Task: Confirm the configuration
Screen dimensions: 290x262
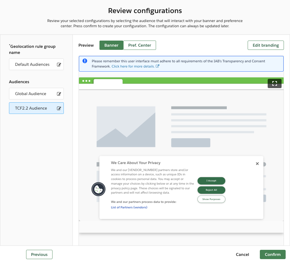Action: [x=273, y=254]
